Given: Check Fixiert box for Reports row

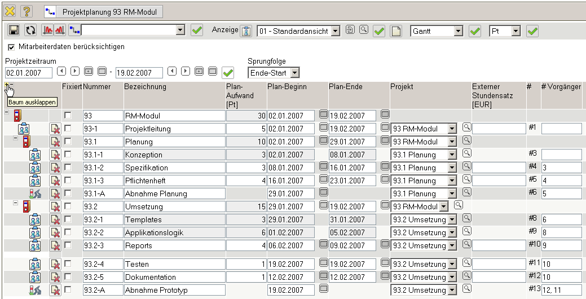Looking at the screenshot, I should click(x=68, y=245).
